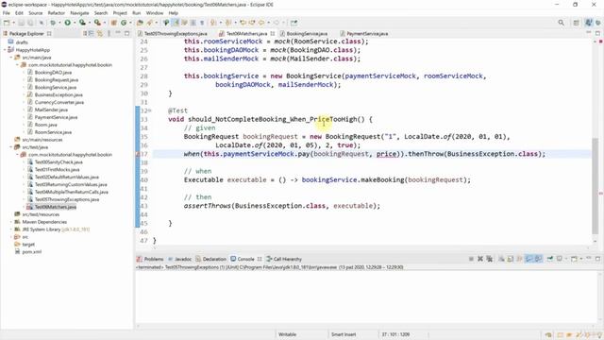Image resolution: width=604 pixels, height=340 pixels.
Task: Expand the JRE System Library node
Action: point(11,229)
